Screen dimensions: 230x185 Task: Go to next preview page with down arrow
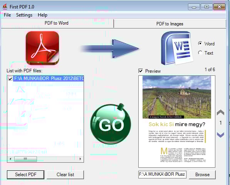pos(220,135)
